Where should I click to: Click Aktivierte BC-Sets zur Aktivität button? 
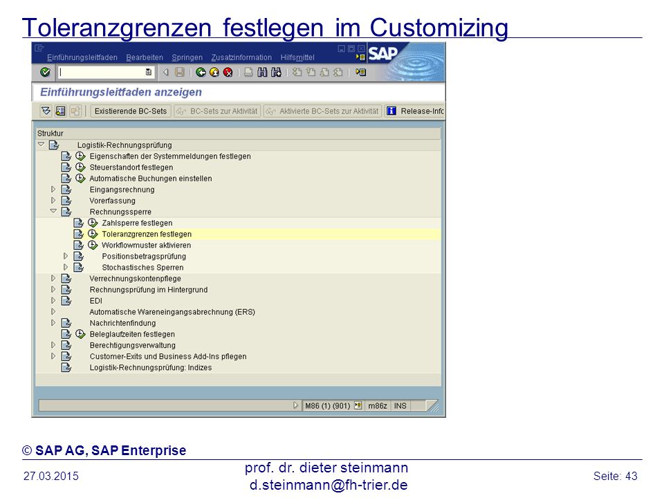click(x=323, y=111)
